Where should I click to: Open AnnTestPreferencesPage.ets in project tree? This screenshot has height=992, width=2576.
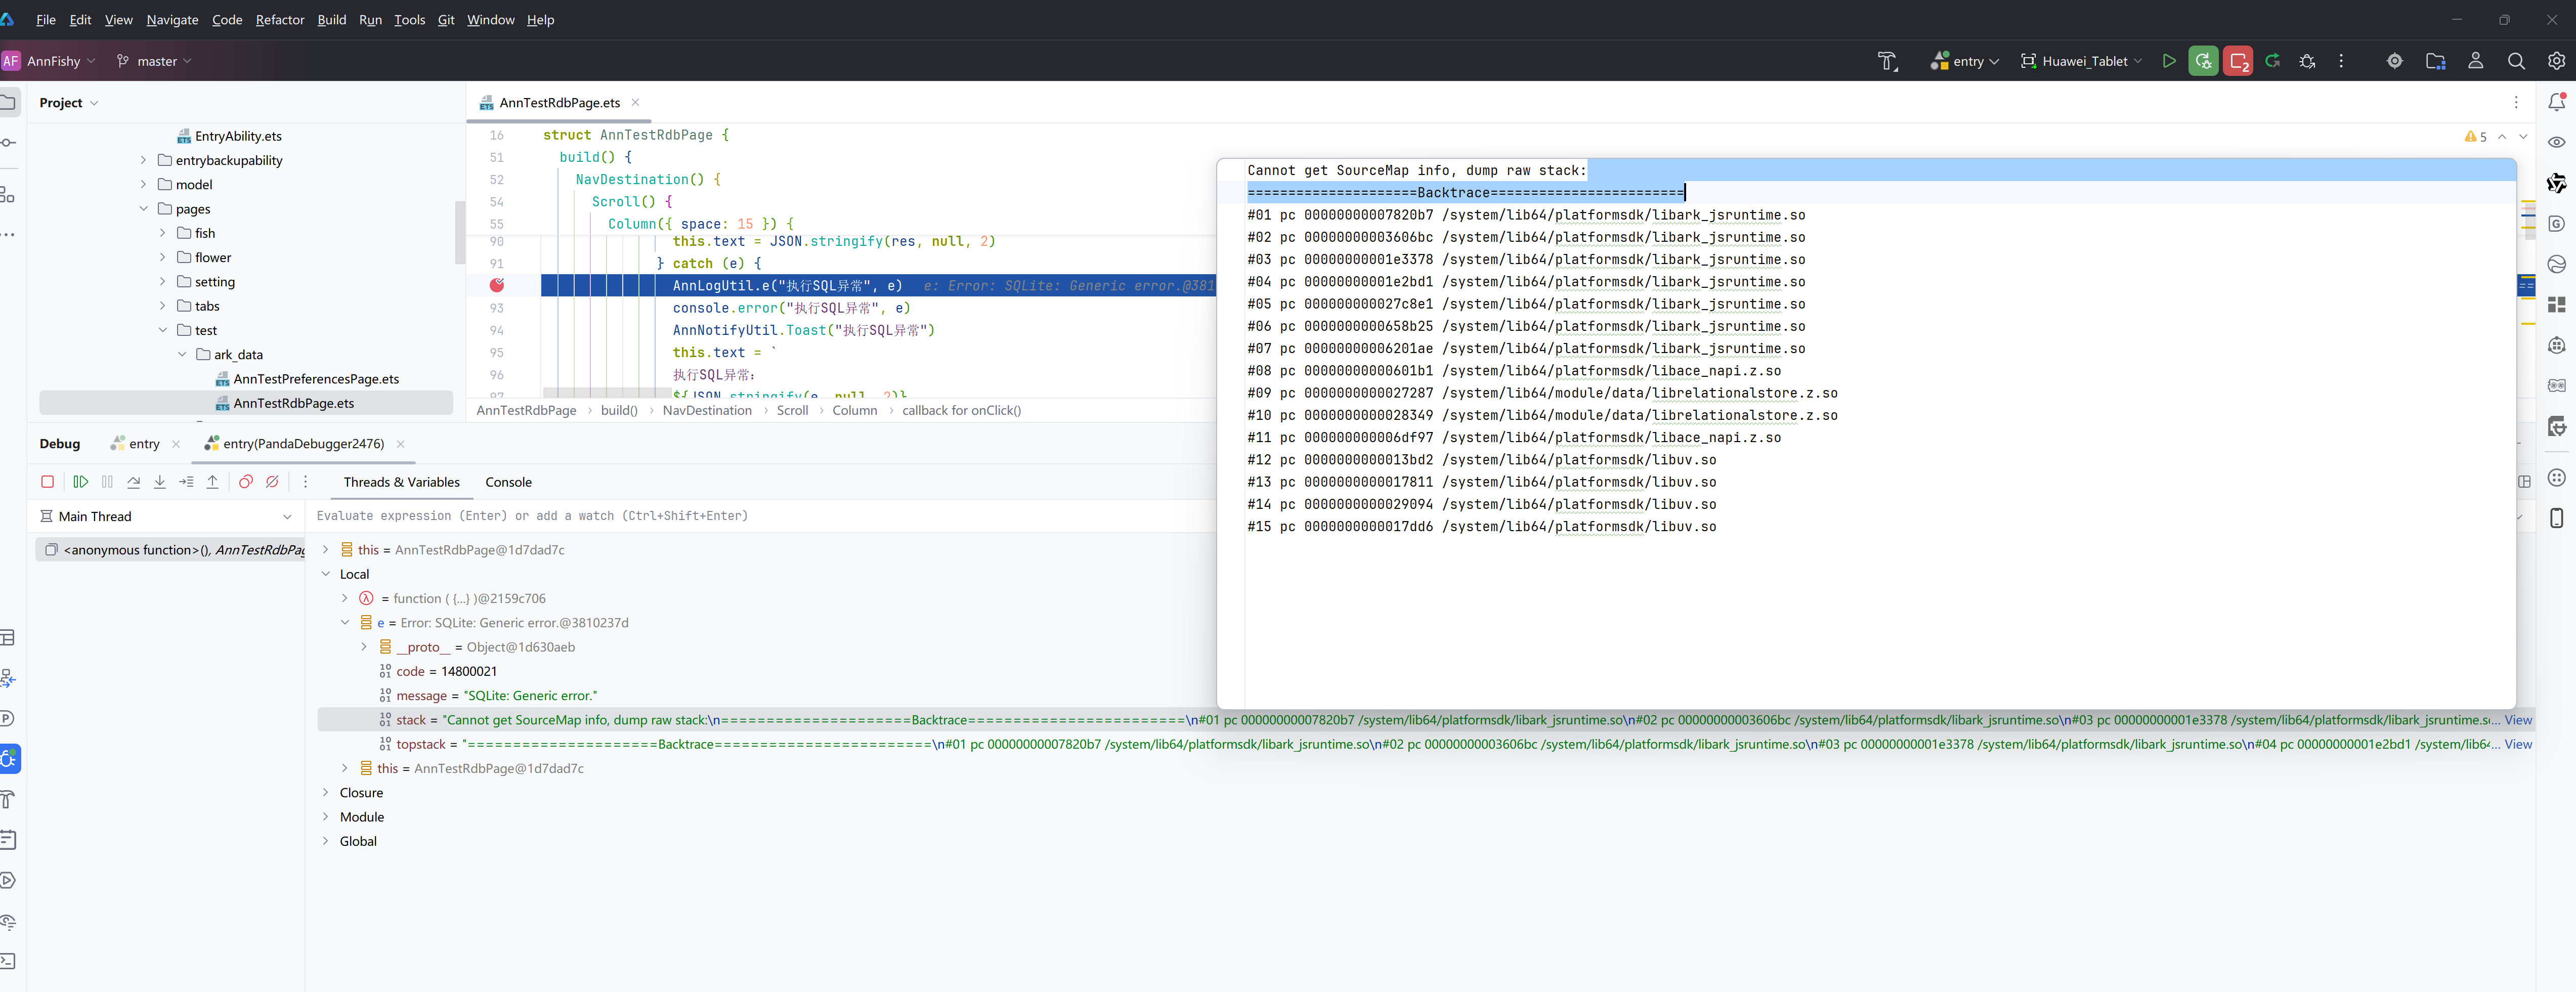pyautogui.click(x=315, y=379)
